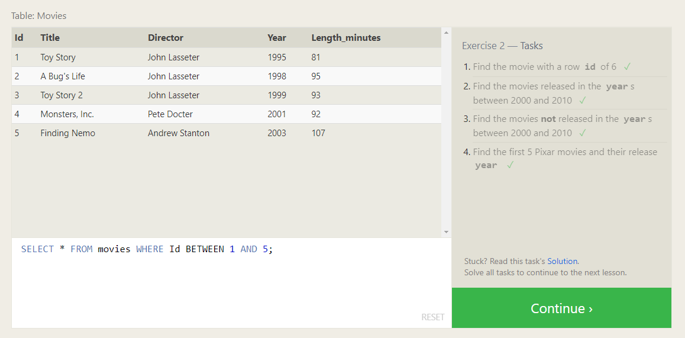Select the Length_minutes column header

point(346,38)
